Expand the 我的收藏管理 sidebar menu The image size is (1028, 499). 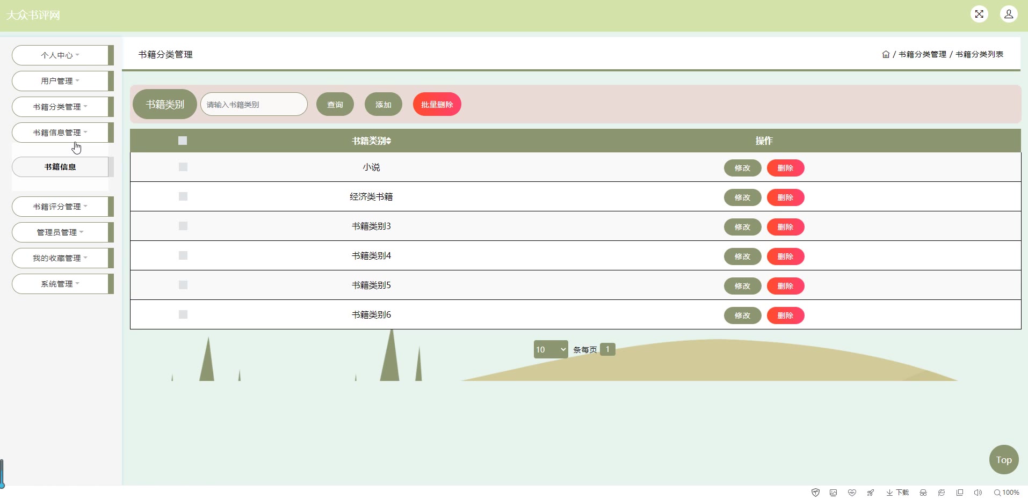pyautogui.click(x=60, y=258)
